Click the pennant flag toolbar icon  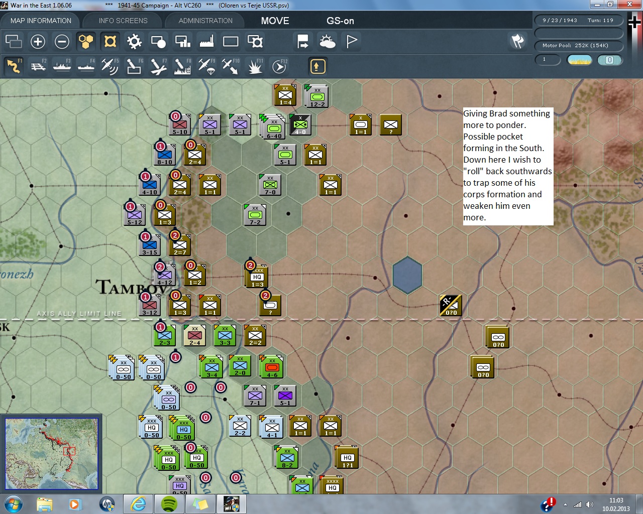pos(351,41)
